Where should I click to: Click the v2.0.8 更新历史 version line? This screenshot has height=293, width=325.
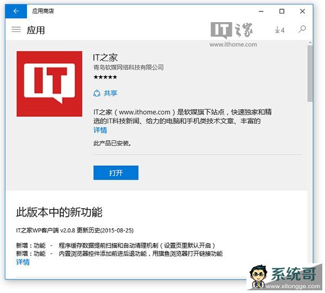pos(75,230)
